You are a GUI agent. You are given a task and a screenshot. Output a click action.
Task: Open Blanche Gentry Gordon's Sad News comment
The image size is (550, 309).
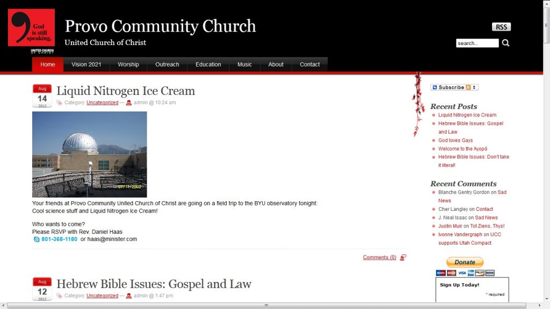click(502, 193)
